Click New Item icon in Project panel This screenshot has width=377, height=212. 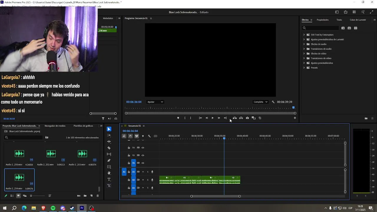pos(91,196)
